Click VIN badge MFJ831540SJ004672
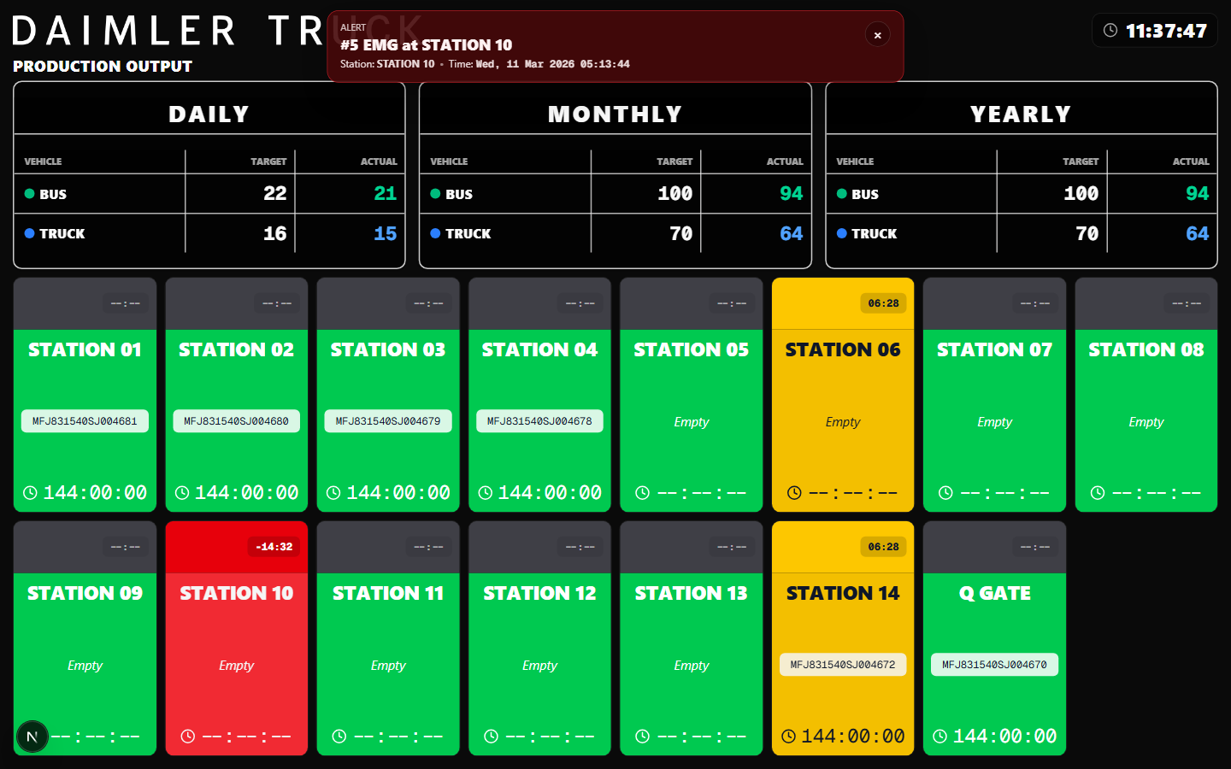This screenshot has width=1231, height=769. (843, 665)
